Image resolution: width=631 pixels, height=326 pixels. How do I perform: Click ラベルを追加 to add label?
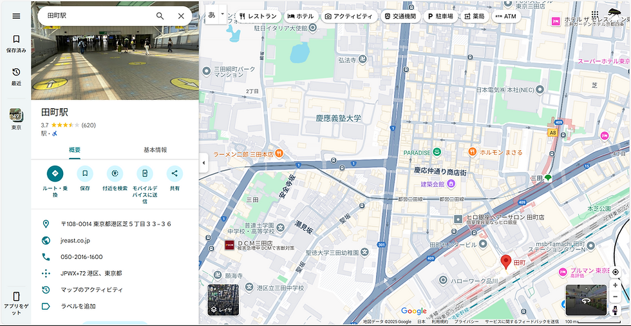tap(115, 306)
